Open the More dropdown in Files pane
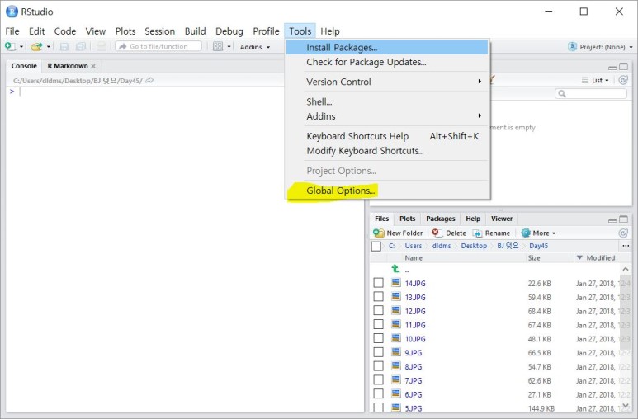This screenshot has height=419, width=638. 538,233
